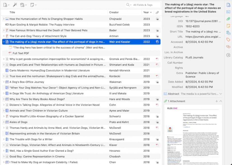232x165 pixels.
Task: Collapse the Attachment section chevron
Action: [221, 101]
